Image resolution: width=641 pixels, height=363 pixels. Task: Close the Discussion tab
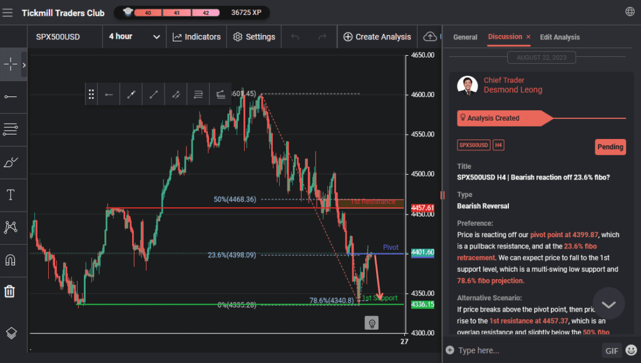(x=528, y=37)
